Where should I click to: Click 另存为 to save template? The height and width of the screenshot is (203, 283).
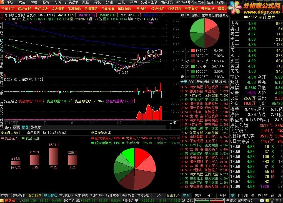36,127
